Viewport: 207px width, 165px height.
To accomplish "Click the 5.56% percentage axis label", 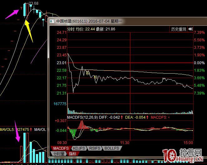I will (199, 40).
